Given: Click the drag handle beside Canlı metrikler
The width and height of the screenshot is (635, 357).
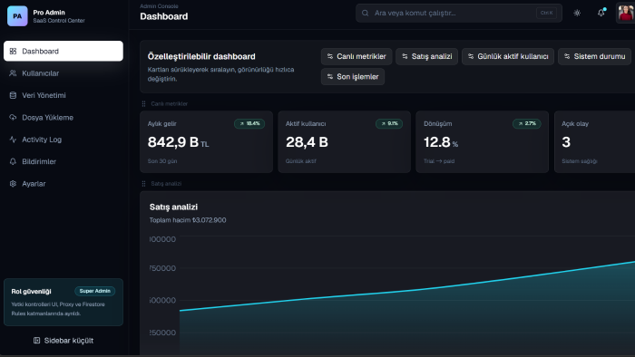Looking at the screenshot, I should tap(143, 104).
